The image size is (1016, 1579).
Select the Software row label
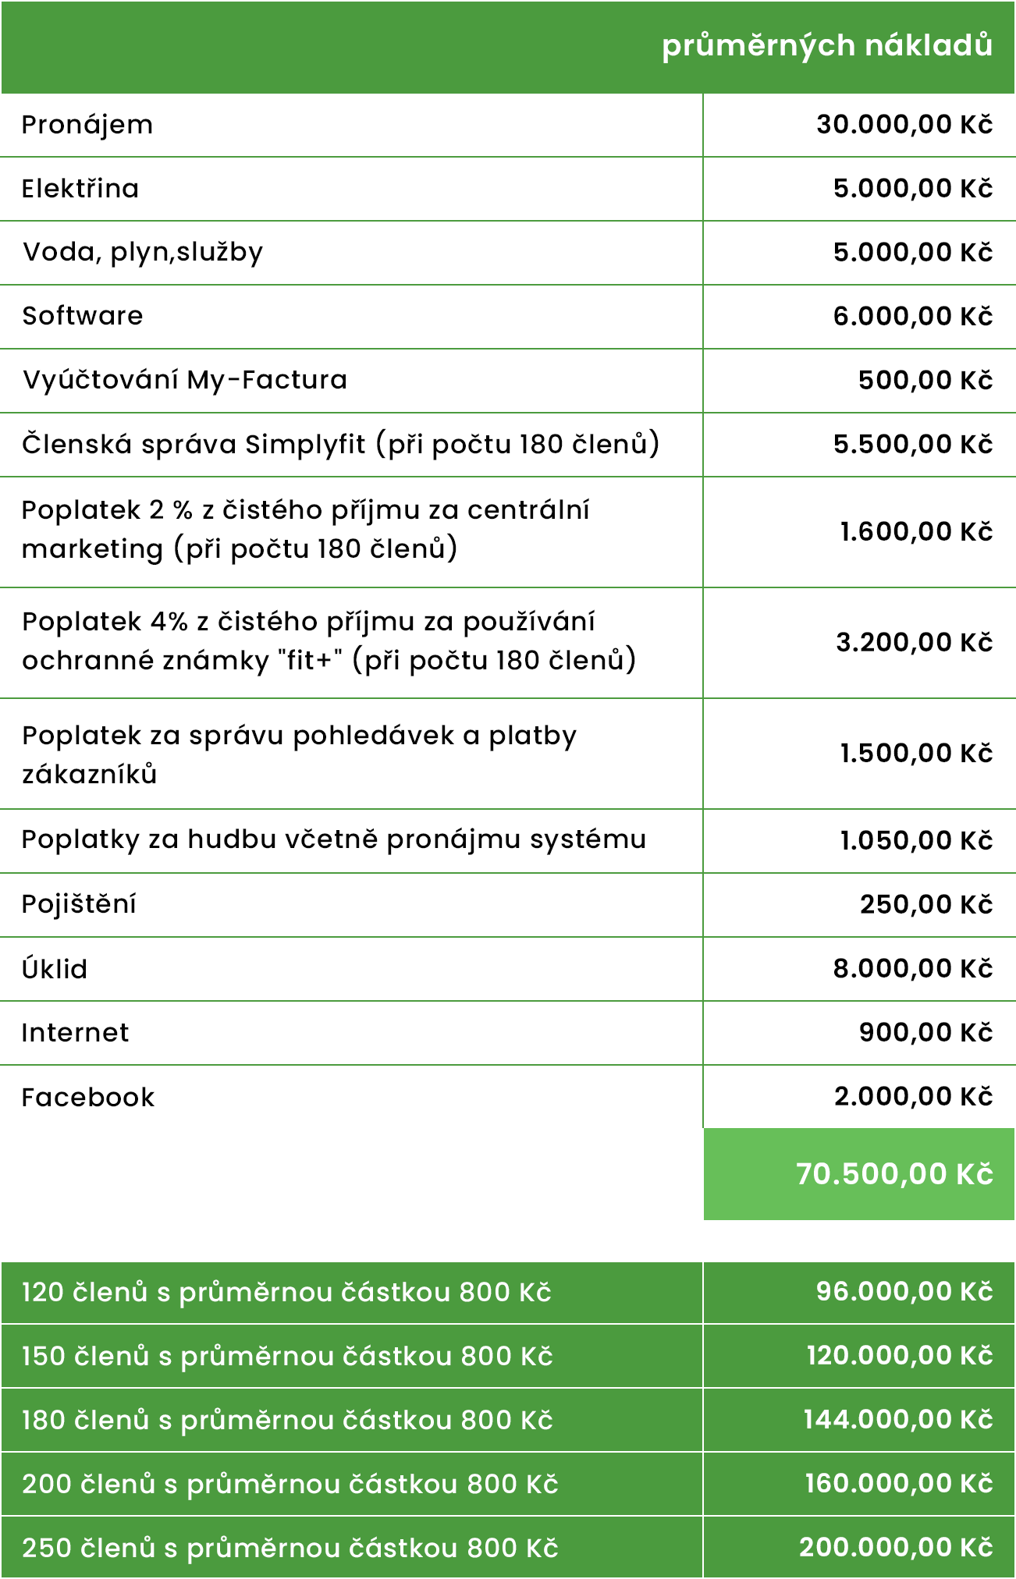83,316
